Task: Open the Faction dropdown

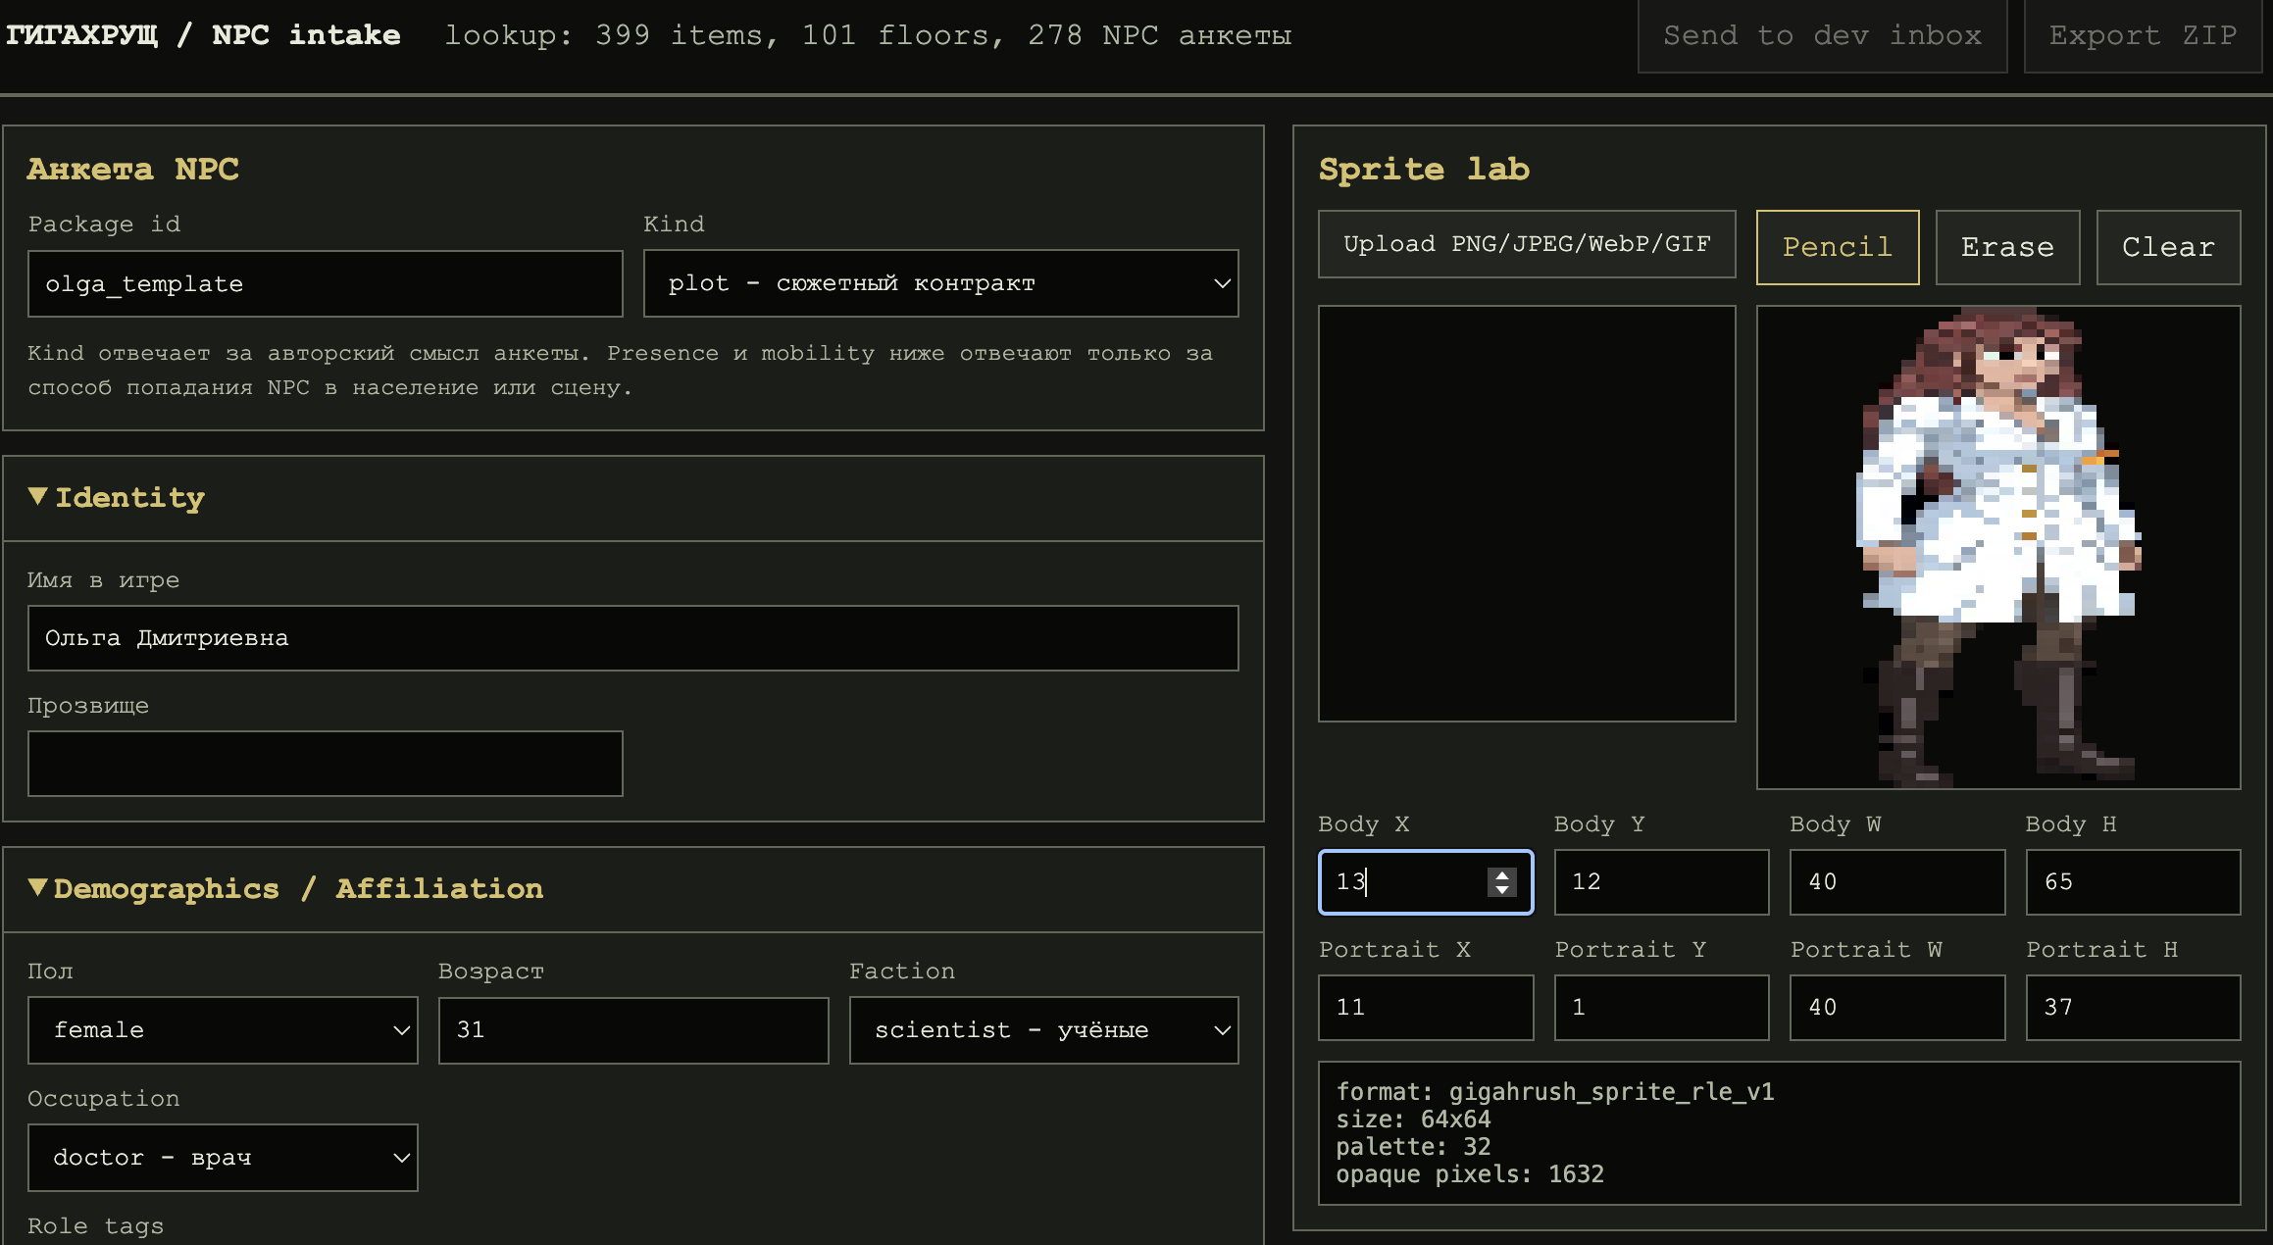Action: (x=1043, y=1029)
